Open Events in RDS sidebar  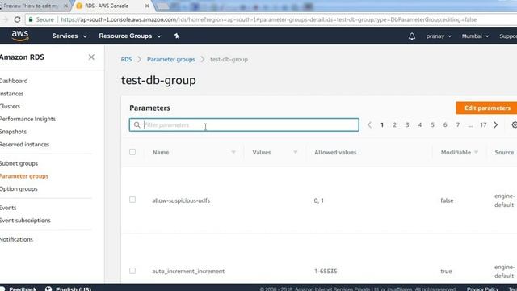tap(8, 208)
